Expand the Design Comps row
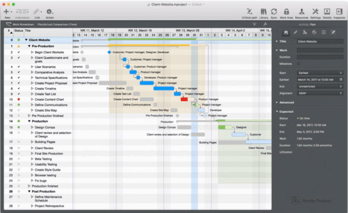 coord(32,128)
